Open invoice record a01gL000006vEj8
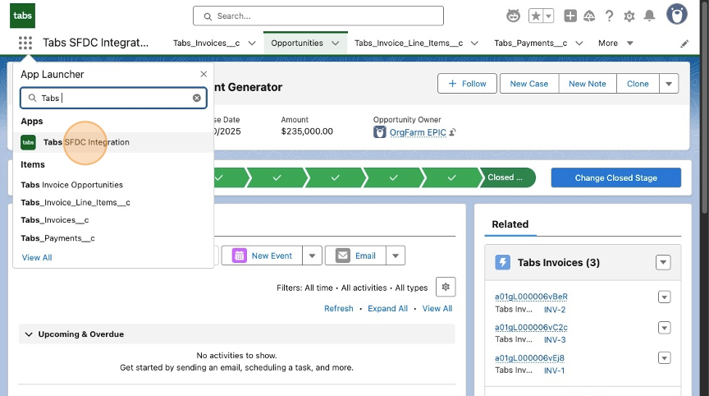The width and height of the screenshot is (709, 396). pos(529,358)
